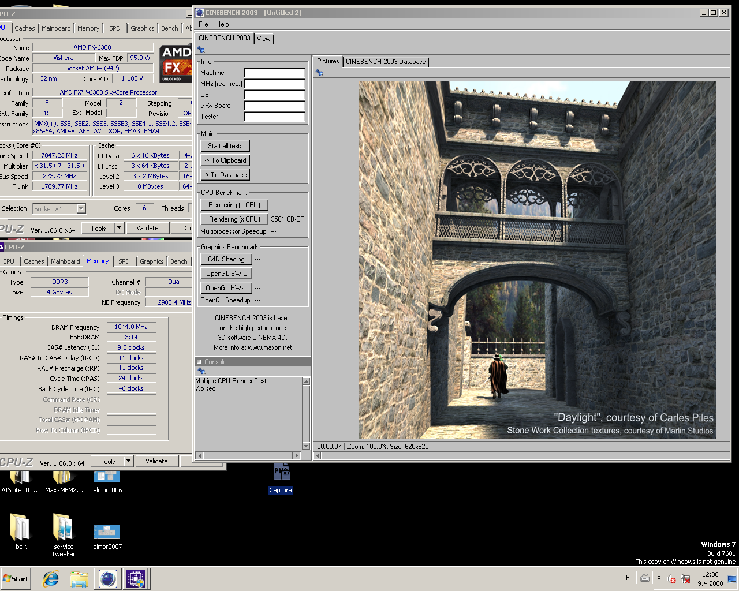Click the Machine input field

pyautogui.click(x=275, y=73)
